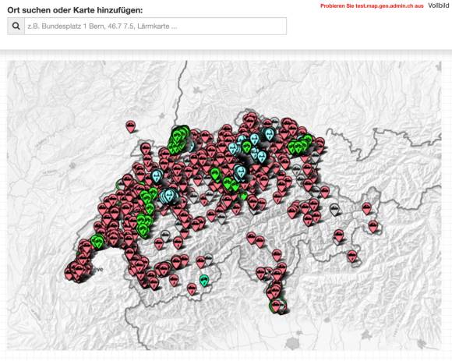The height and width of the screenshot is (361, 452).
Task: Click the pink marker in the Poschiavo valley
Action: coord(352,256)
